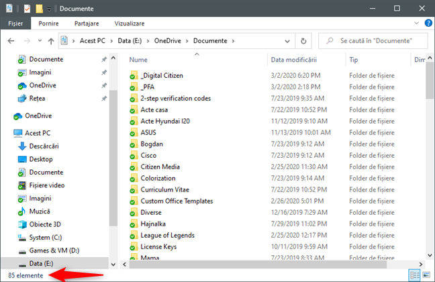The height and width of the screenshot is (282, 435).
Task: Switch to large thumbnails view icon
Action: tap(426, 275)
